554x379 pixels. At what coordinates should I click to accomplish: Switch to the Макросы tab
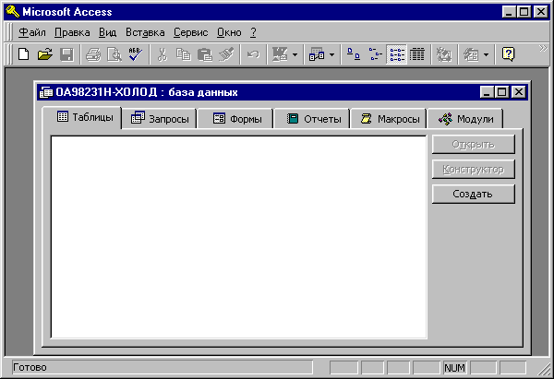click(x=389, y=119)
